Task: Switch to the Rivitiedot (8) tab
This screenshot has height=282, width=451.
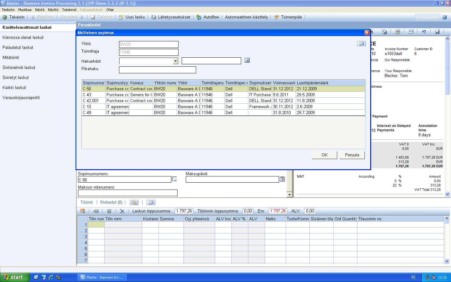Action: coord(111,202)
